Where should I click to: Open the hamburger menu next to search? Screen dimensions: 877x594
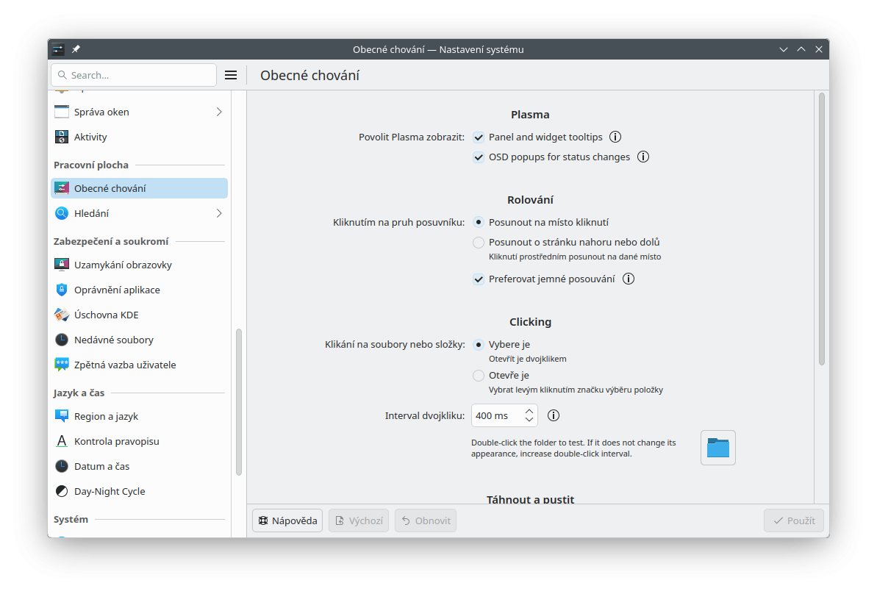tap(231, 75)
